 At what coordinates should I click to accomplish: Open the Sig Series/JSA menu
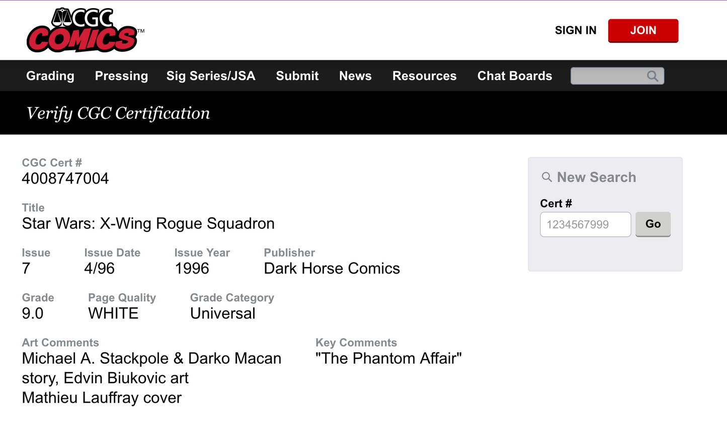pyautogui.click(x=211, y=75)
